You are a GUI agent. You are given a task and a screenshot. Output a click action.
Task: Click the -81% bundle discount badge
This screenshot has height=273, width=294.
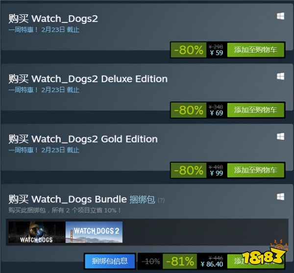[180, 261]
